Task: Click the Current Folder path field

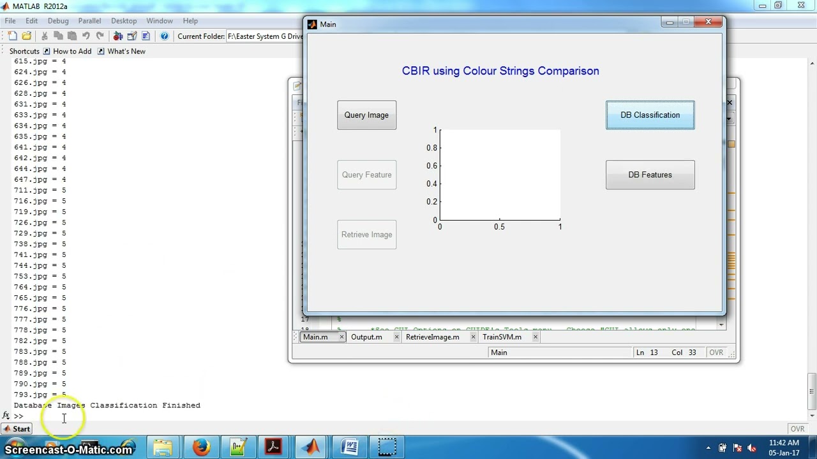Action: 265,36
